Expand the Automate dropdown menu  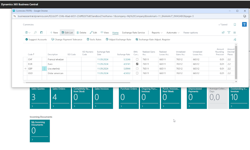pyautogui.click(x=173, y=32)
